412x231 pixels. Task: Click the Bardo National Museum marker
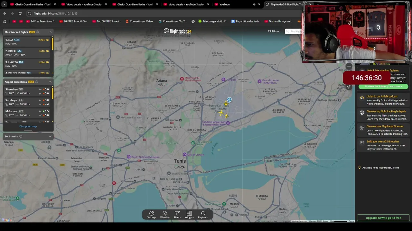[x=129, y=157]
